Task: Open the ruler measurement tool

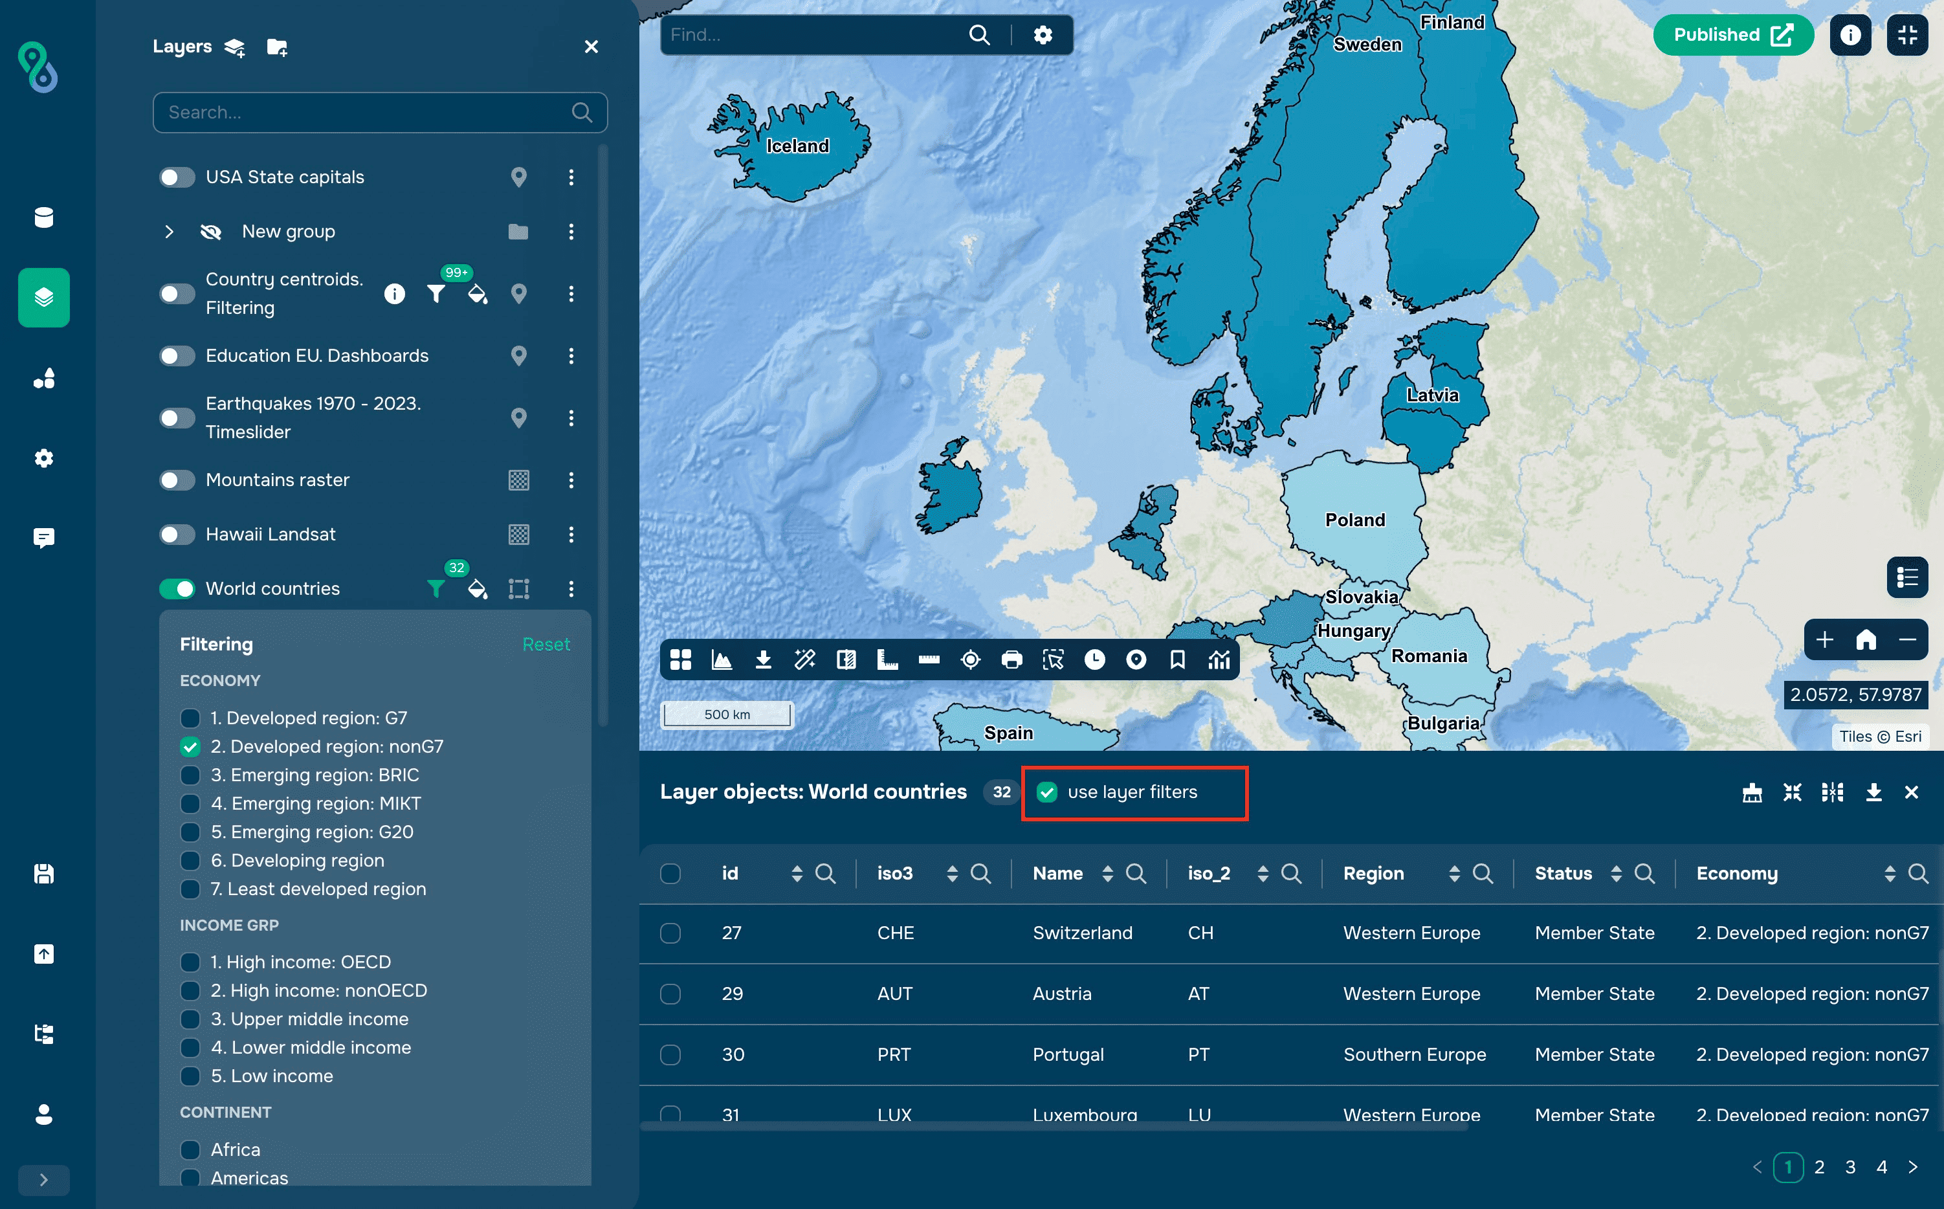Action: [x=929, y=660]
